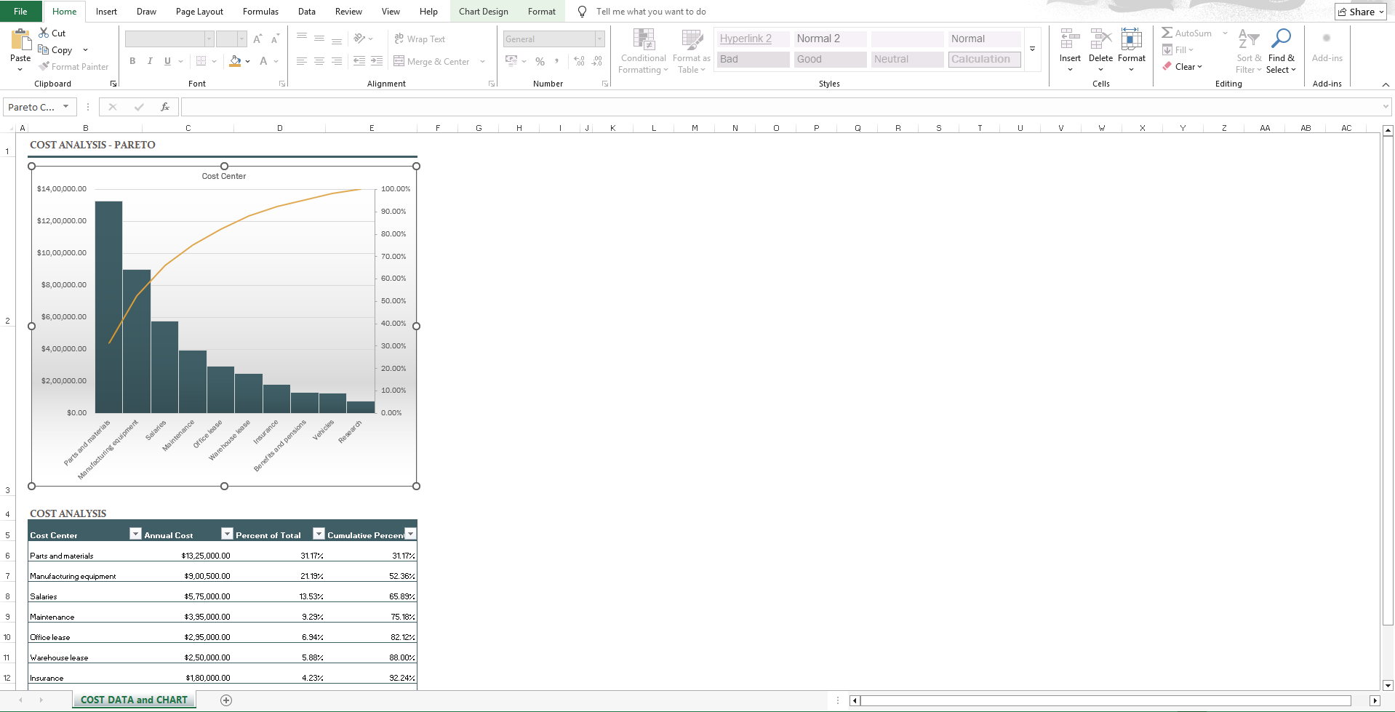Open the Cost Center column filter dropdown
The width and height of the screenshot is (1395, 712).
pyautogui.click(x=135, y=534)
